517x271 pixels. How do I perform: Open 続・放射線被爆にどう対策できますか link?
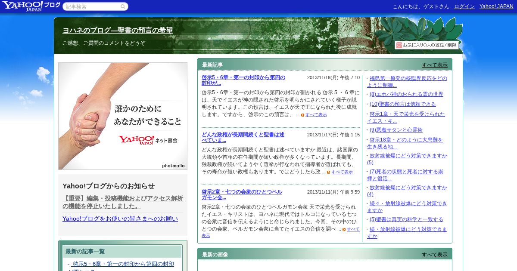point(407,233)
